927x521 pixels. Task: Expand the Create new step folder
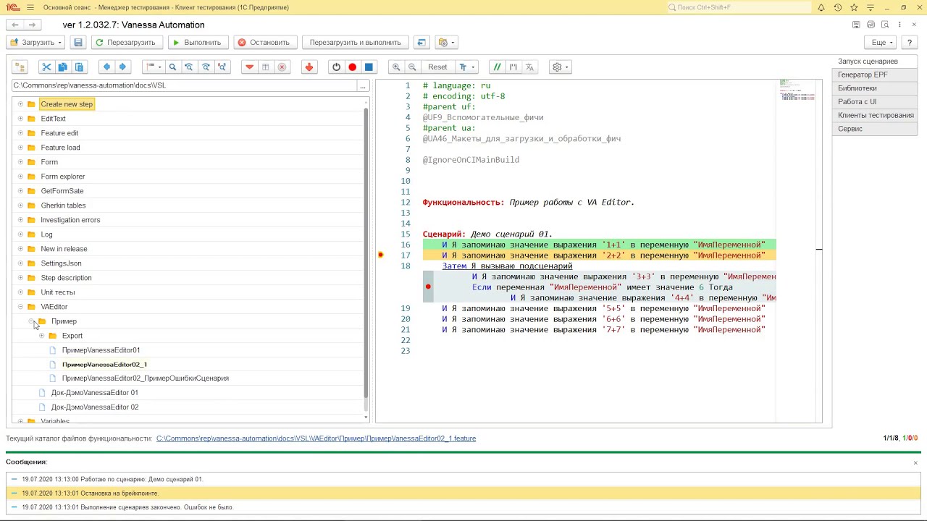(x=20, y=104)
